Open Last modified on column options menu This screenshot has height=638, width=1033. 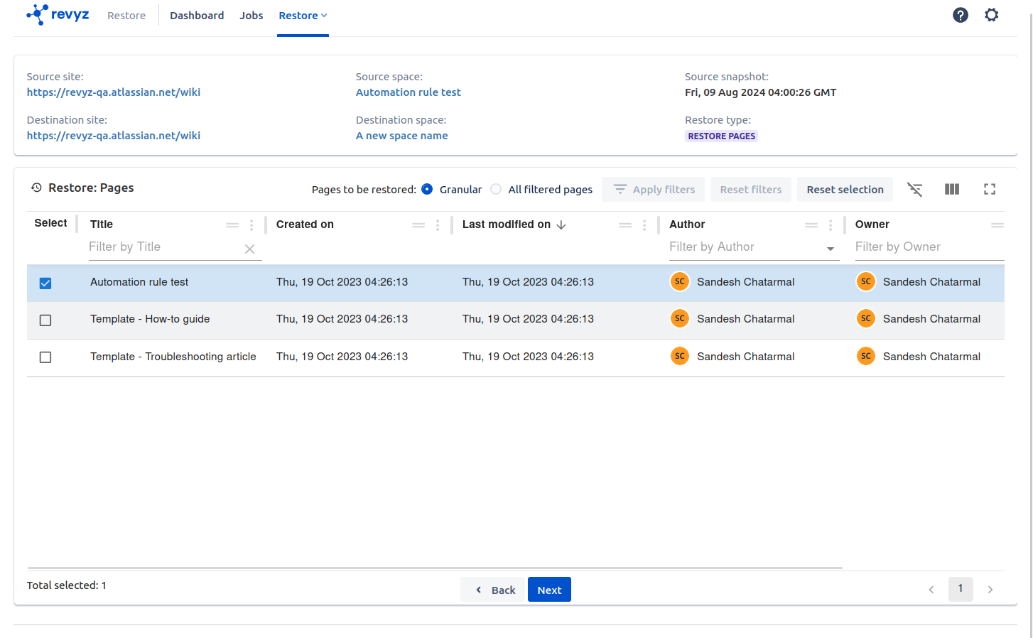(x=644, y=225)
